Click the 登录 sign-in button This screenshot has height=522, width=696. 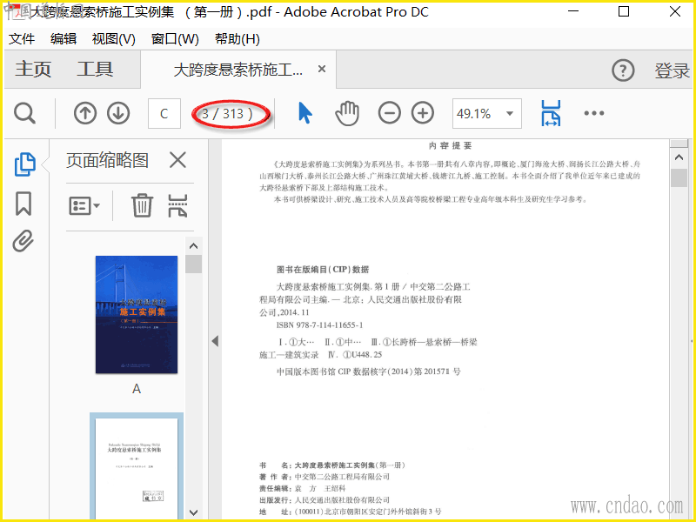coord(672,70)
